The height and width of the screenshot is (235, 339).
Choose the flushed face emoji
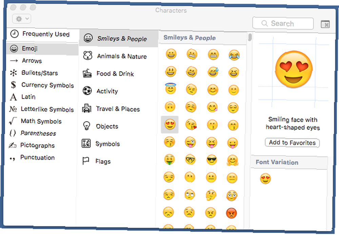coord(232,195)
